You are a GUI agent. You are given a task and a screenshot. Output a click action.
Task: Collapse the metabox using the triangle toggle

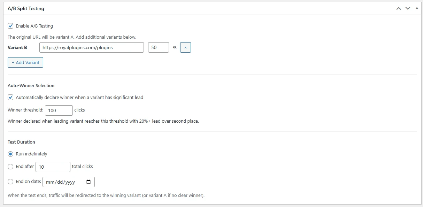coord(417,8)
